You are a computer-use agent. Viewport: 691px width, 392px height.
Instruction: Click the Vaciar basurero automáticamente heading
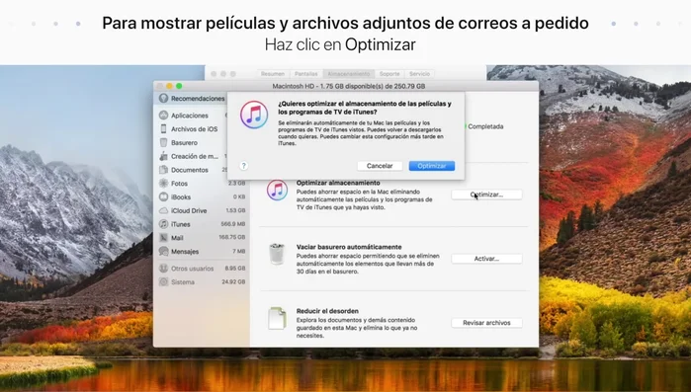[x=349, y=247]
